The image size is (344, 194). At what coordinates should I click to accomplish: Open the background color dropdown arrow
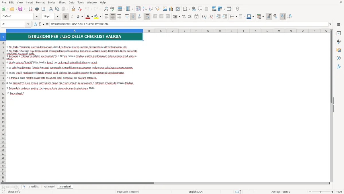point(101,17)
